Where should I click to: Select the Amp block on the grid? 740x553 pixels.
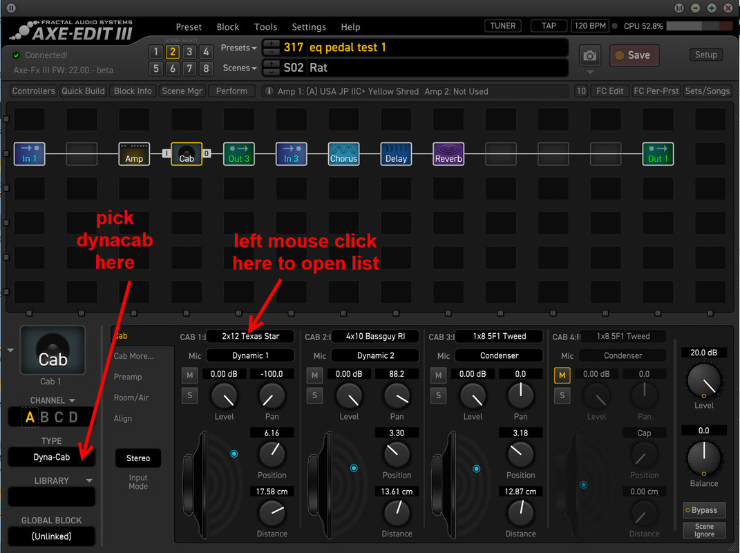point(134,154)
